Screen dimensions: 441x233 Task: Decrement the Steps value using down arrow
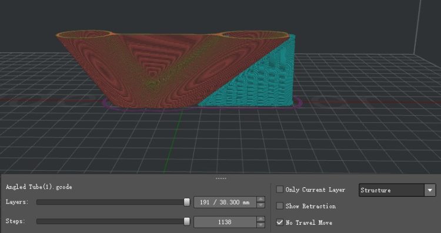tap(261, 225)
